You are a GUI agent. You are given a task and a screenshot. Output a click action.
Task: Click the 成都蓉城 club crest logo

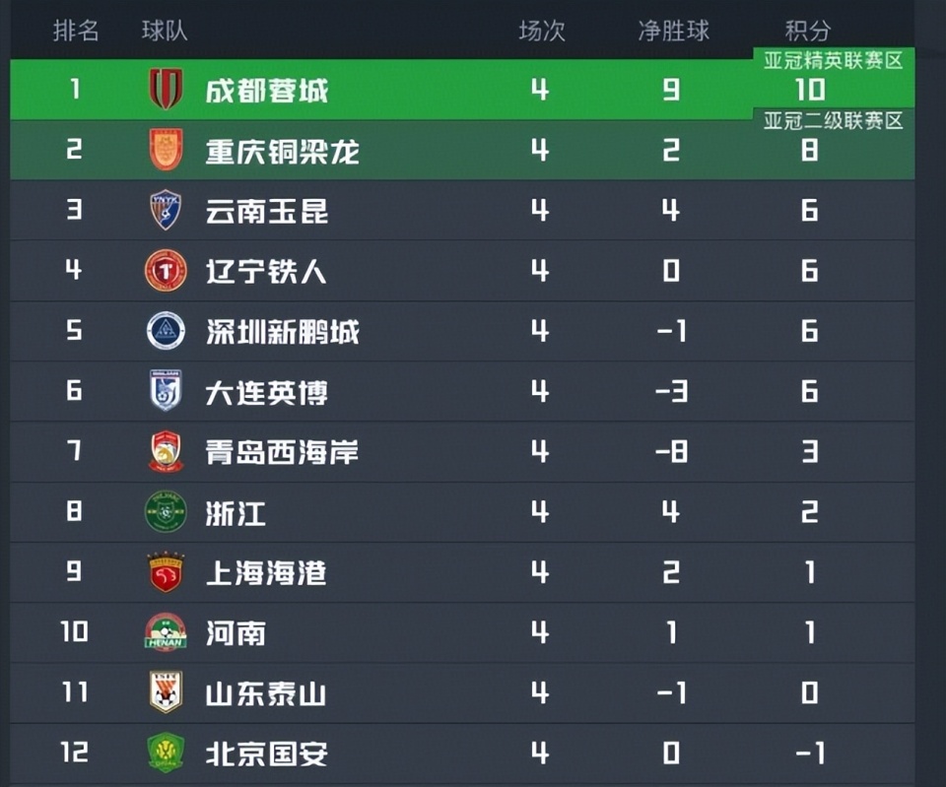coord(165,90)
